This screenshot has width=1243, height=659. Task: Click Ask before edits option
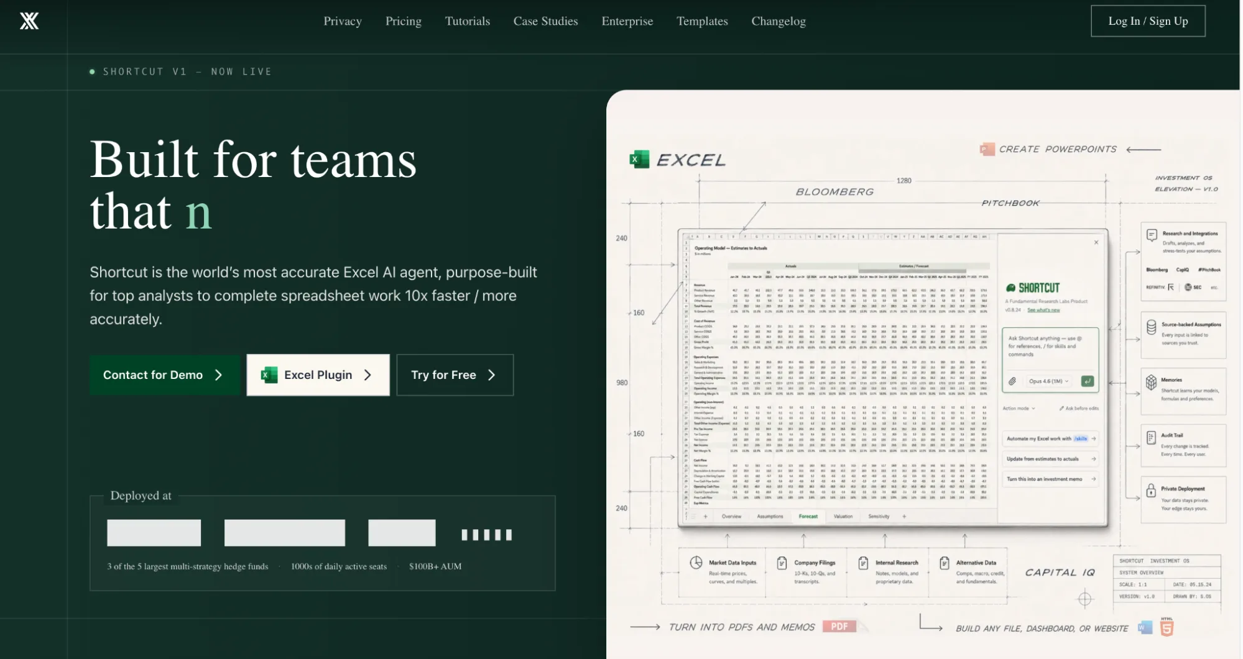tap(1079, 408)
